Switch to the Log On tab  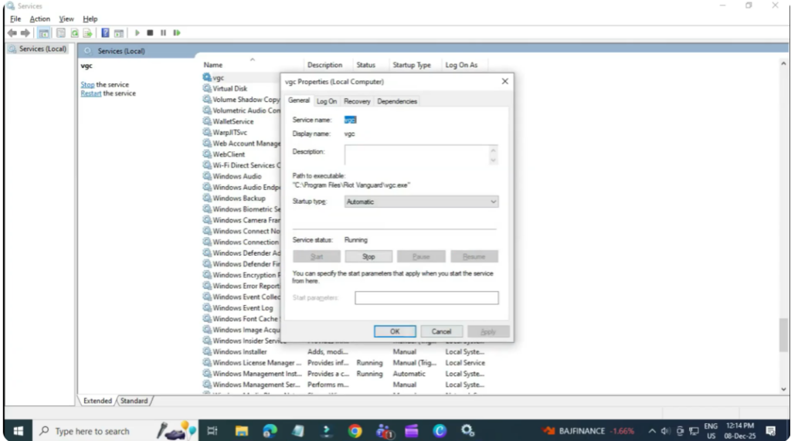(327, 101)
